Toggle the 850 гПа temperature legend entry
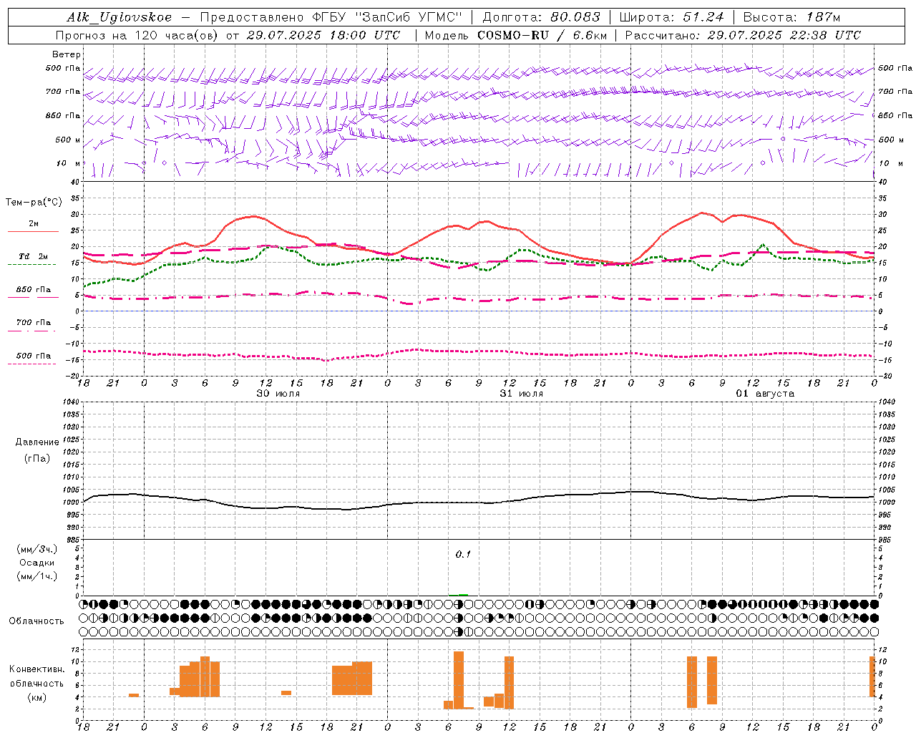Screen dimensions: 916x733 [x=33, y=290]
